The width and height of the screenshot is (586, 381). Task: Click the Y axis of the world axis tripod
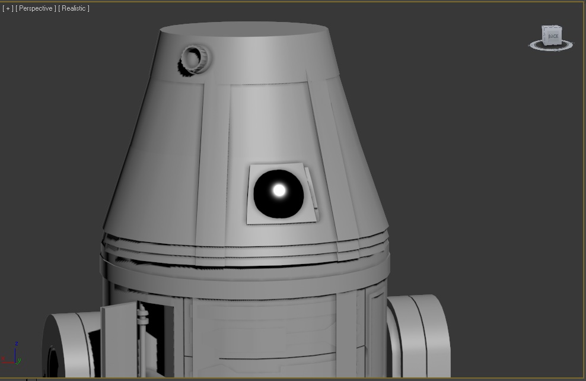[x=18, y=361]
